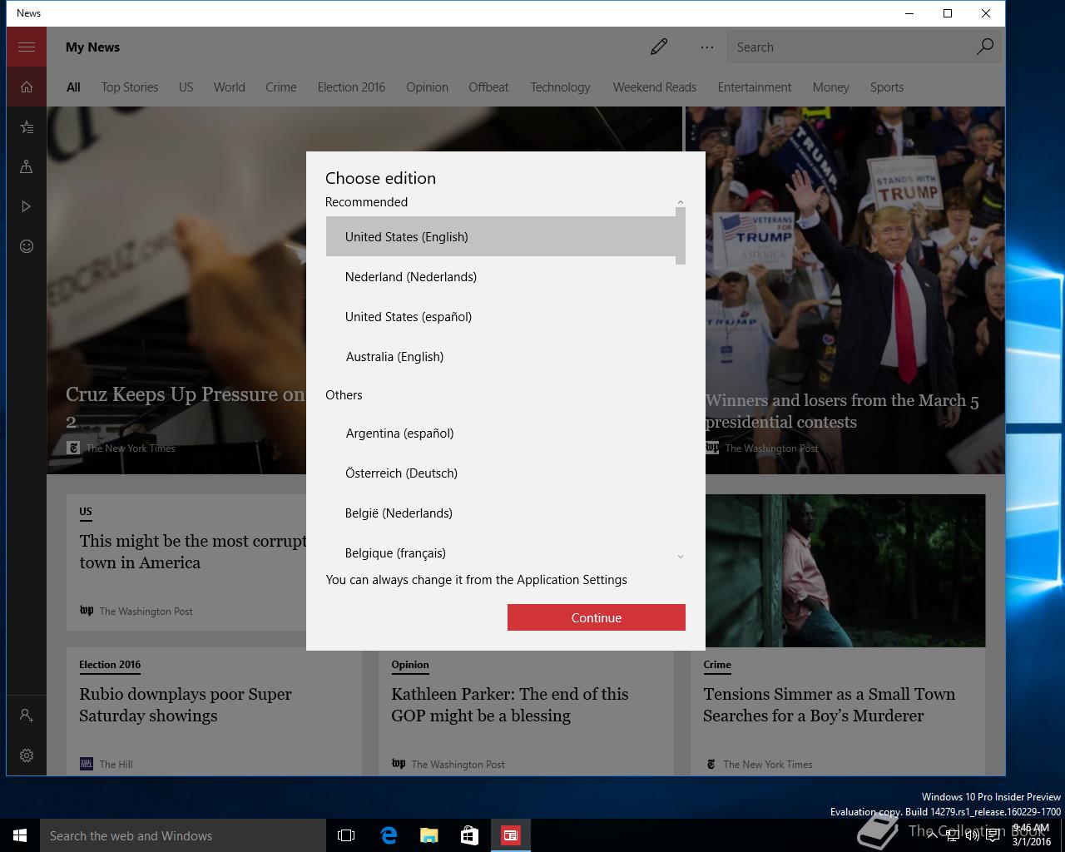Open the Weekend Reads tab
The width and height of the screenshot is (1065, 852).
click(x=655, y=87)
